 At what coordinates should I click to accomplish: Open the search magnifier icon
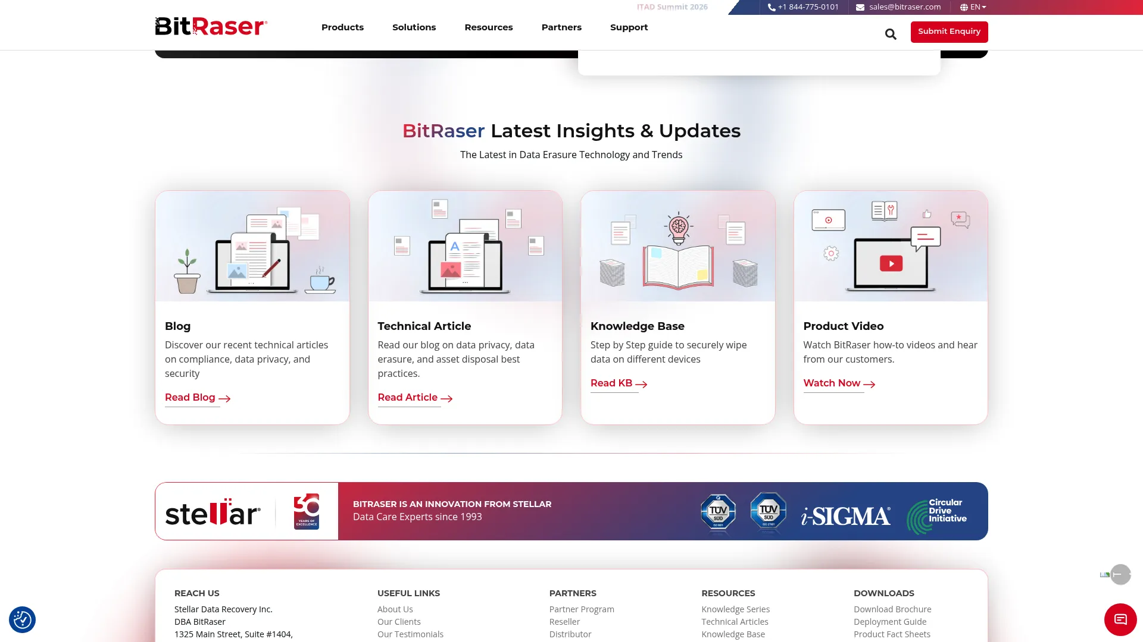pyautogui.click(x=891, y=34)
